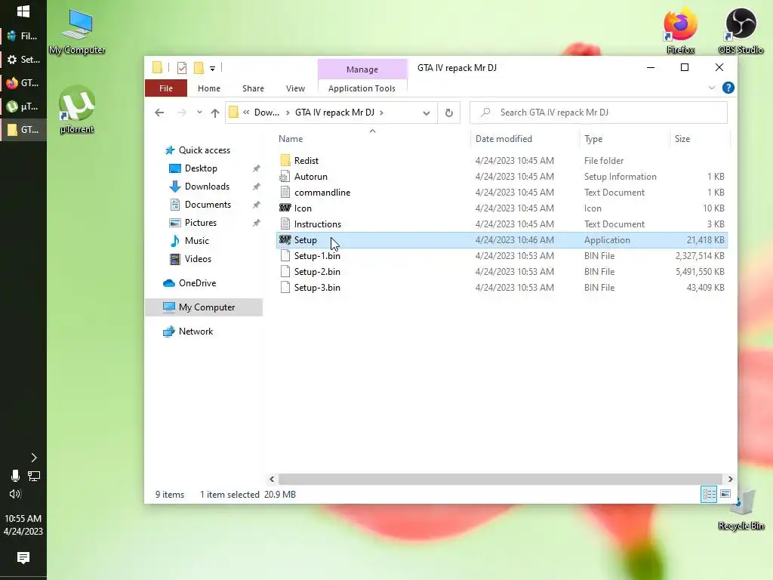Click the Manage contextual tab
This screenshot has width=773, height=580.
pos(362,69)
